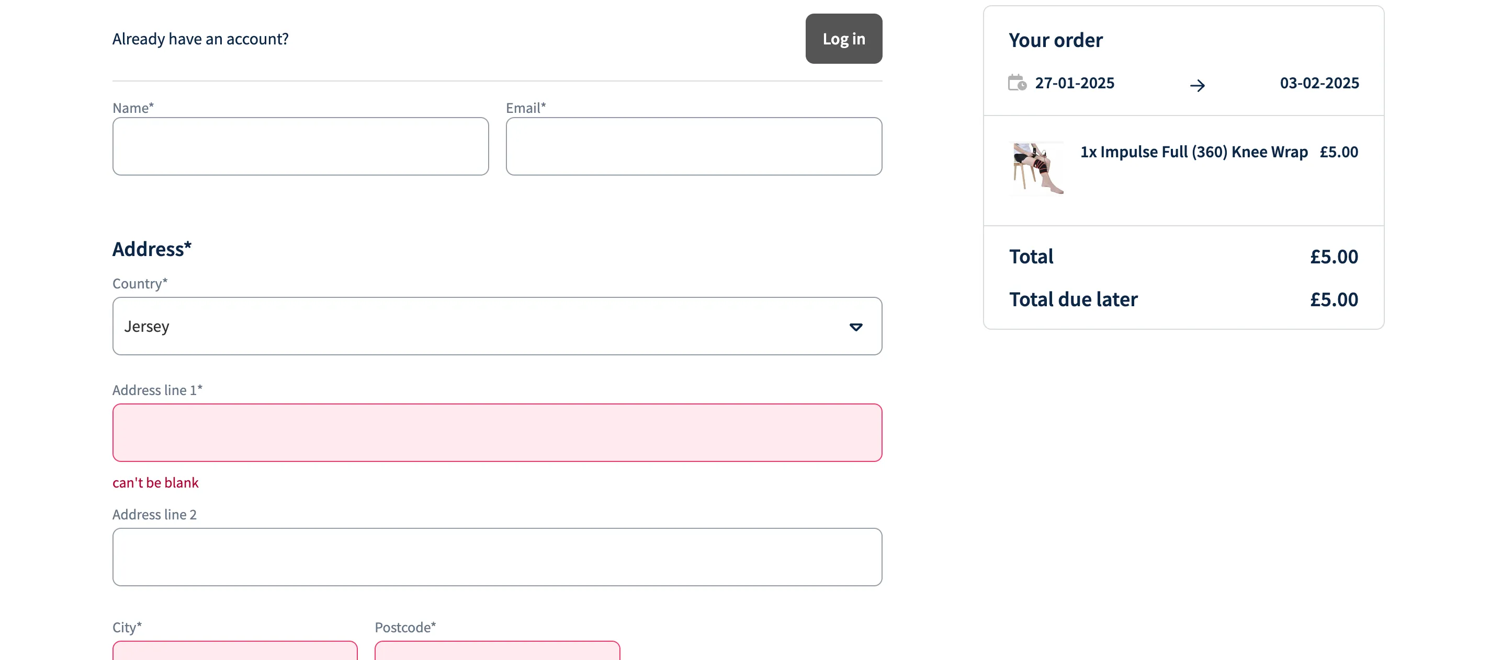Open the Jersey country select box
This screenshot has width=1502, height=660.
click(496, 326)
